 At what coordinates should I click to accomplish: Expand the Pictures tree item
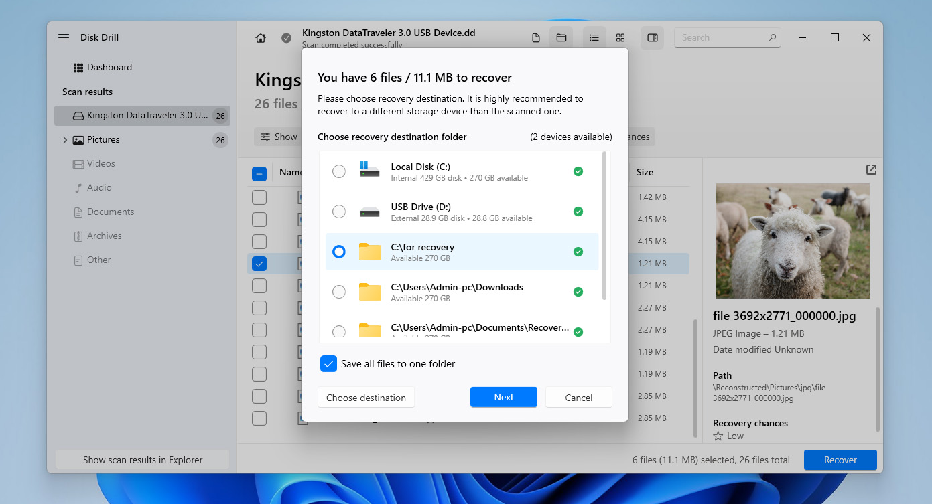click(65, 140)
